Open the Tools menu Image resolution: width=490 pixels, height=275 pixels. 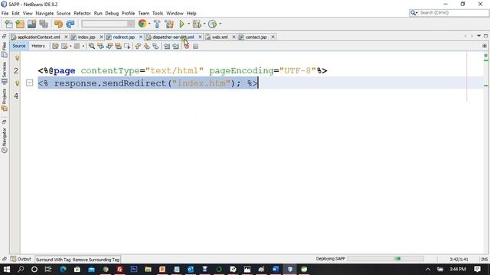(x=158, y=14)
